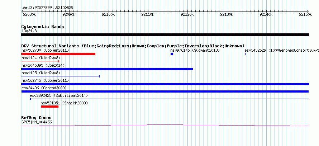Screen dimensions: 319x146
Task: Click the 92120k ruler tick label
Action: [187, 14]
